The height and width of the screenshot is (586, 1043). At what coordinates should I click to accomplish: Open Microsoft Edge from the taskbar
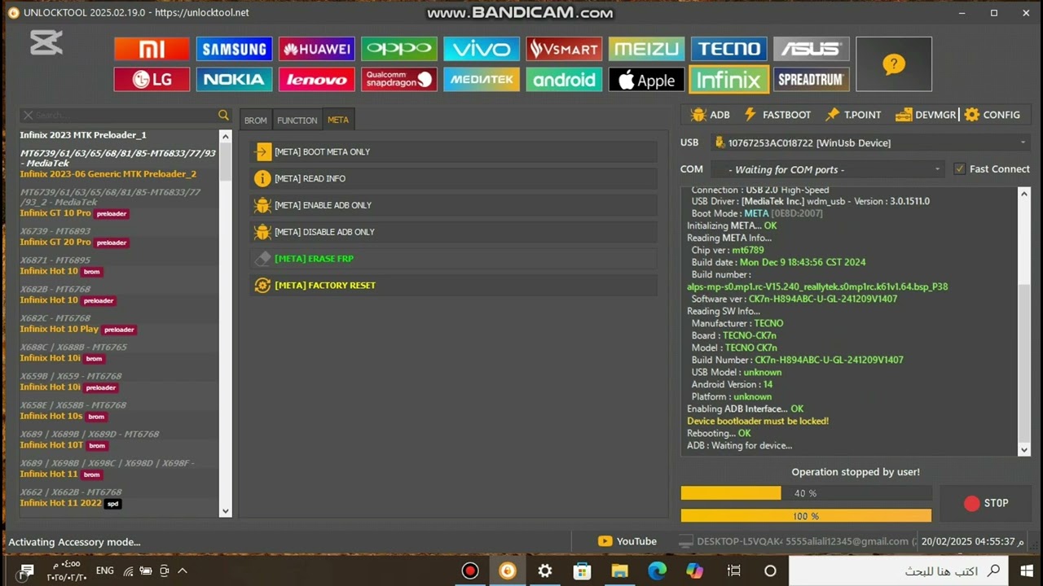[657, 571]
